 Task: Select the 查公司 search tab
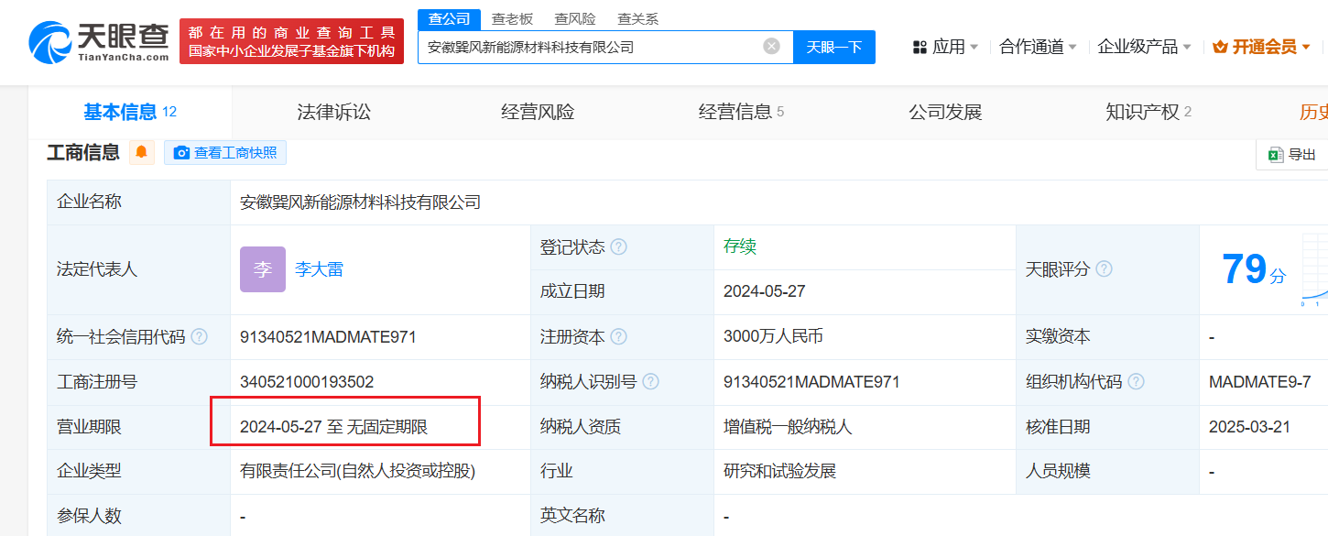[x=449, y=19]
